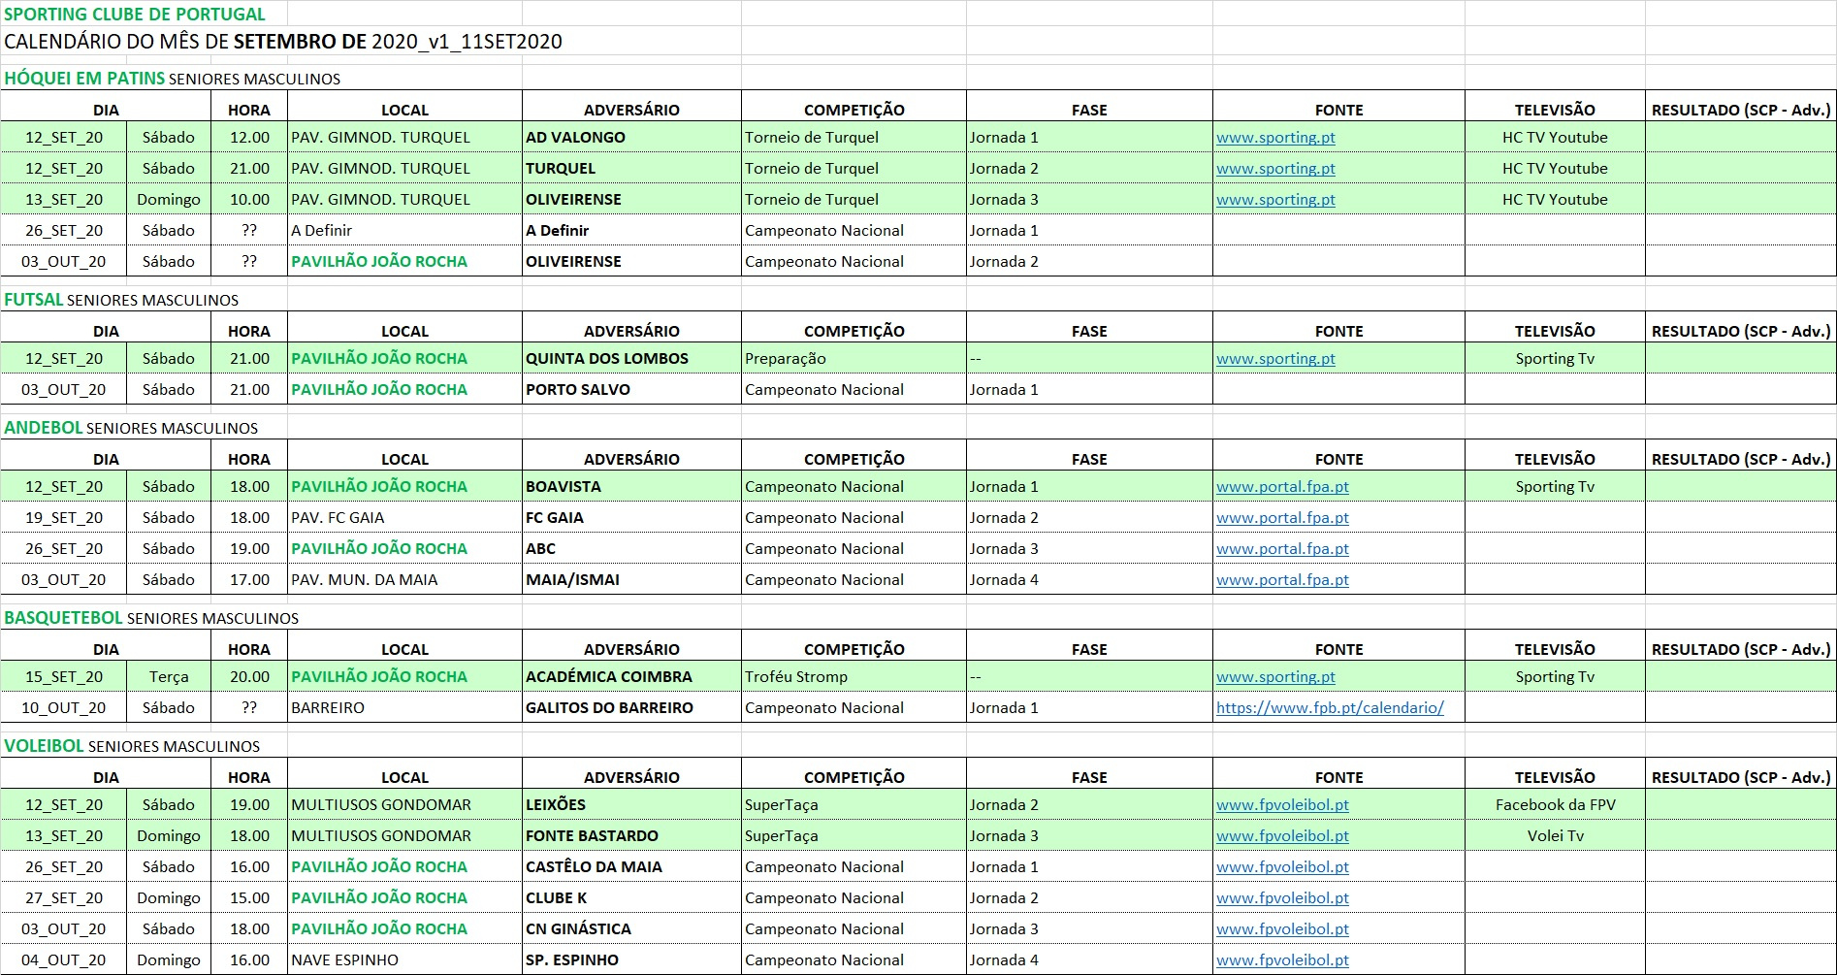Click the 15.00 hour cell for CLUBE K
The height and width of the screenshot is (975, 1837).
pyautogui.click(x=249, y=898)
